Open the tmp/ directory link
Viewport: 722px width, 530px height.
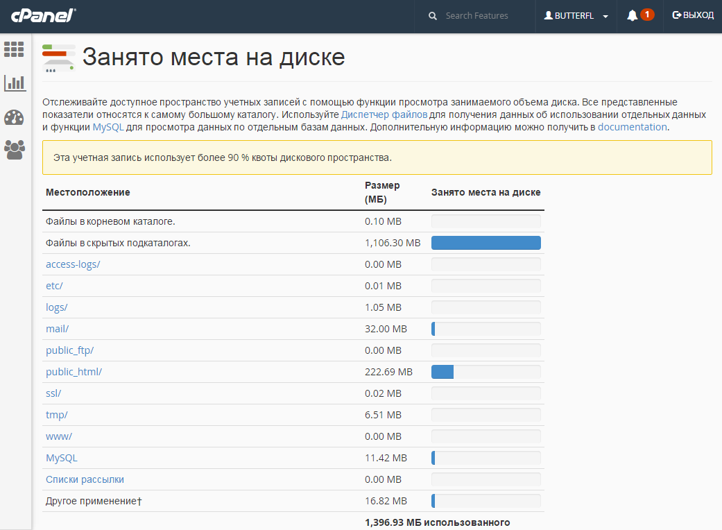56,415
